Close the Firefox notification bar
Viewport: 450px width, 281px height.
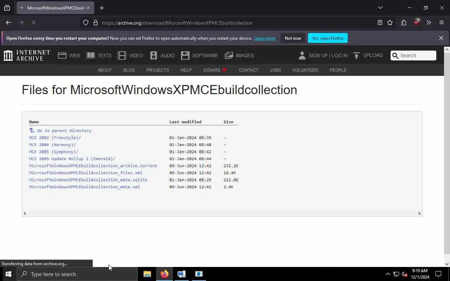pos(441,38)
